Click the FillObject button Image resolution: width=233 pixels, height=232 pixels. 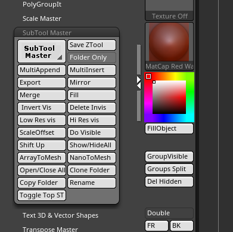[x=169, y=128]
